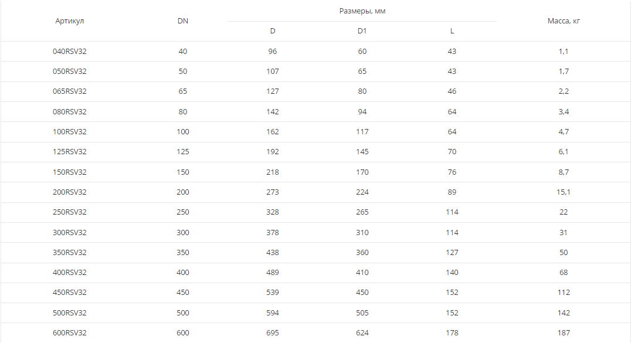The height and width of the screenshot is (343, 631).
Task: Select mass value 15,1
Action: pyautogui.click(x=564, y=192)
